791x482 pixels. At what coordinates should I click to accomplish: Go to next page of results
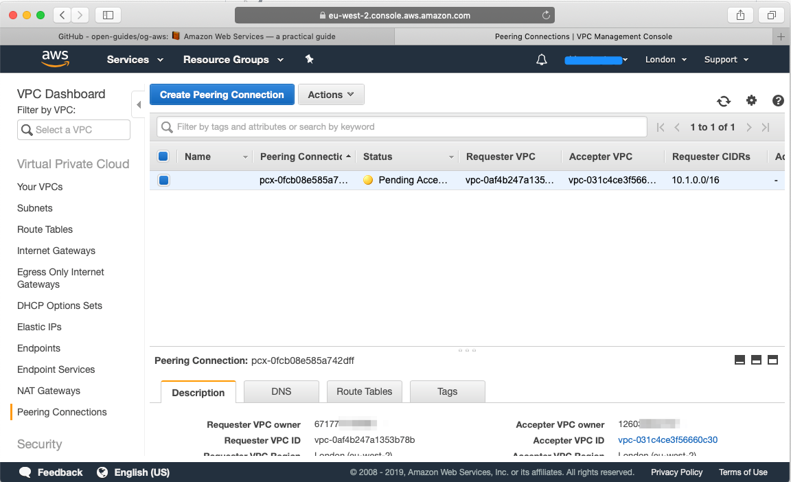tap(749, 127)
